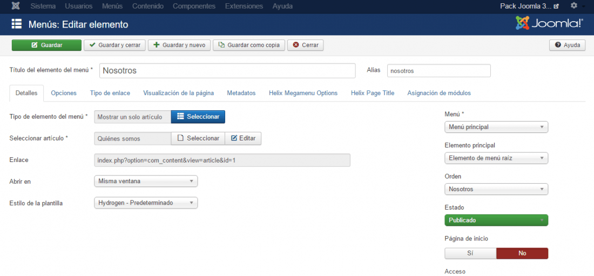Open Asignación de módulos tab
The height and width of the screenshot is (276, 594).
coord(439,93)
